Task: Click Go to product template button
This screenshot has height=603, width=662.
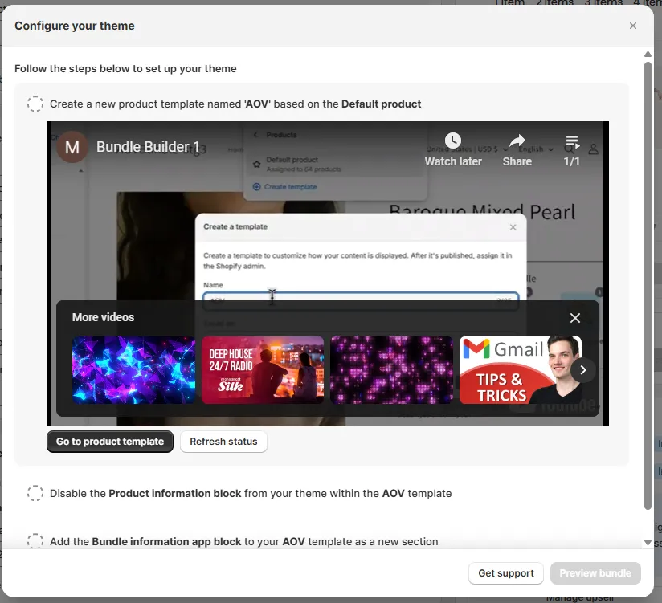Action: pyautogui.click(x=110, y=442)
